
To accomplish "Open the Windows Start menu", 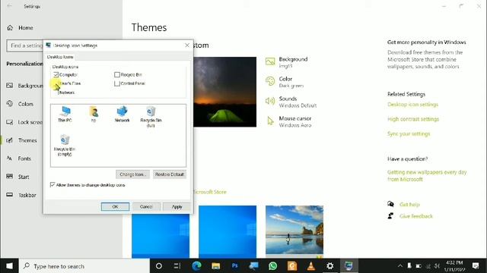I will (9, 266).
